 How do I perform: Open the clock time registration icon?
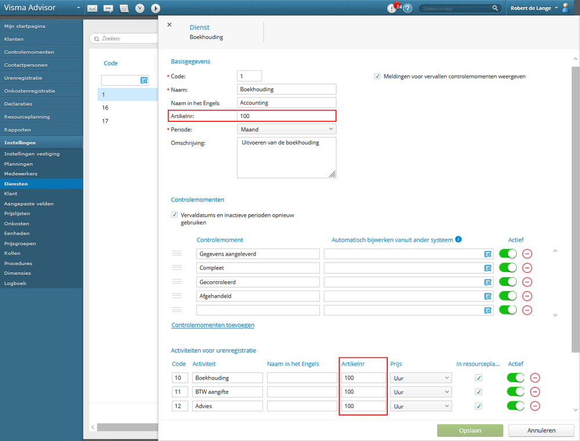click(x=140, y=8)
